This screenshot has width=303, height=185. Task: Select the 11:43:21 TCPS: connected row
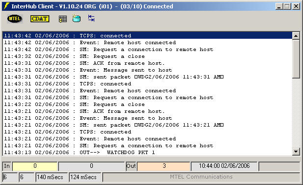coord(147,132)
